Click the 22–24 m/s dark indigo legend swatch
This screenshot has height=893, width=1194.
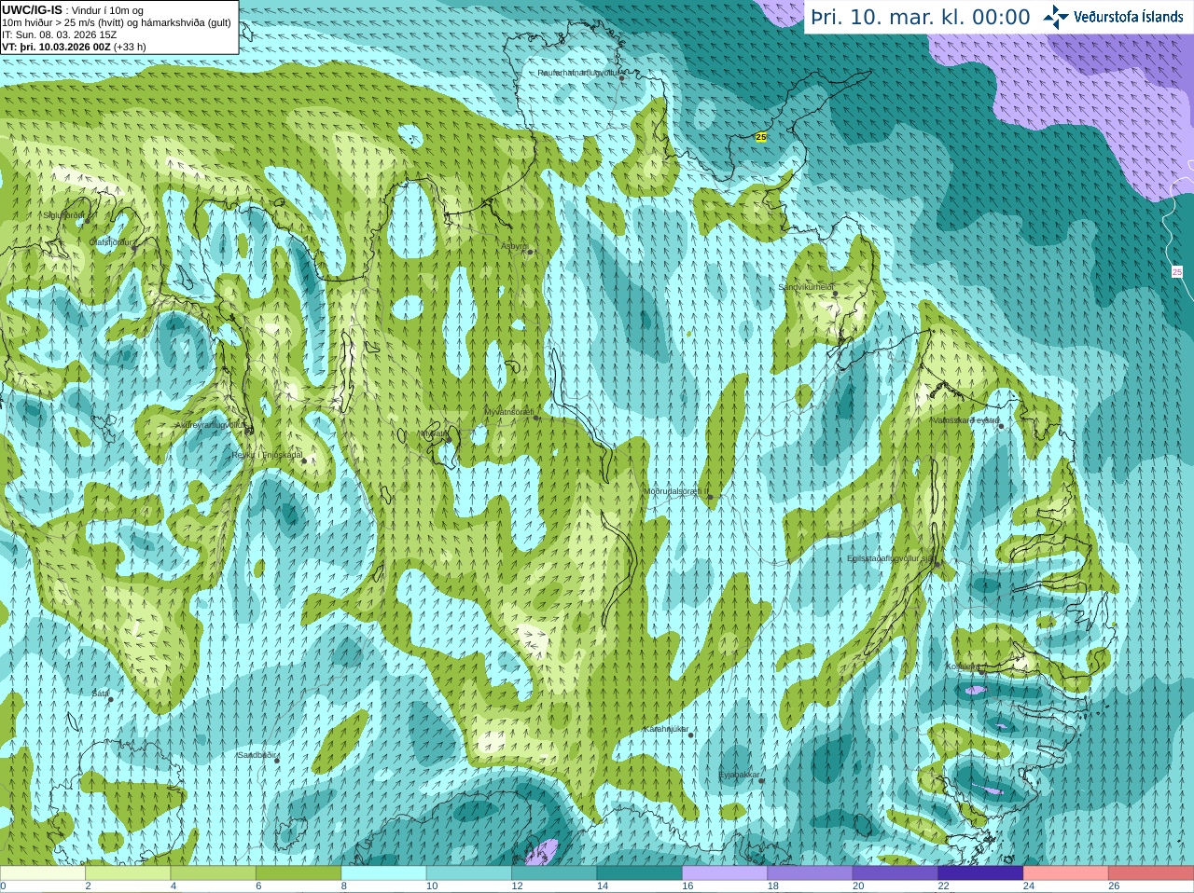click(980, 873)
